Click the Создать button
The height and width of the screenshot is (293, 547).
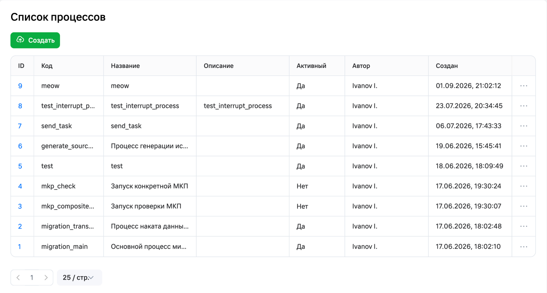[x=35, y=40]
